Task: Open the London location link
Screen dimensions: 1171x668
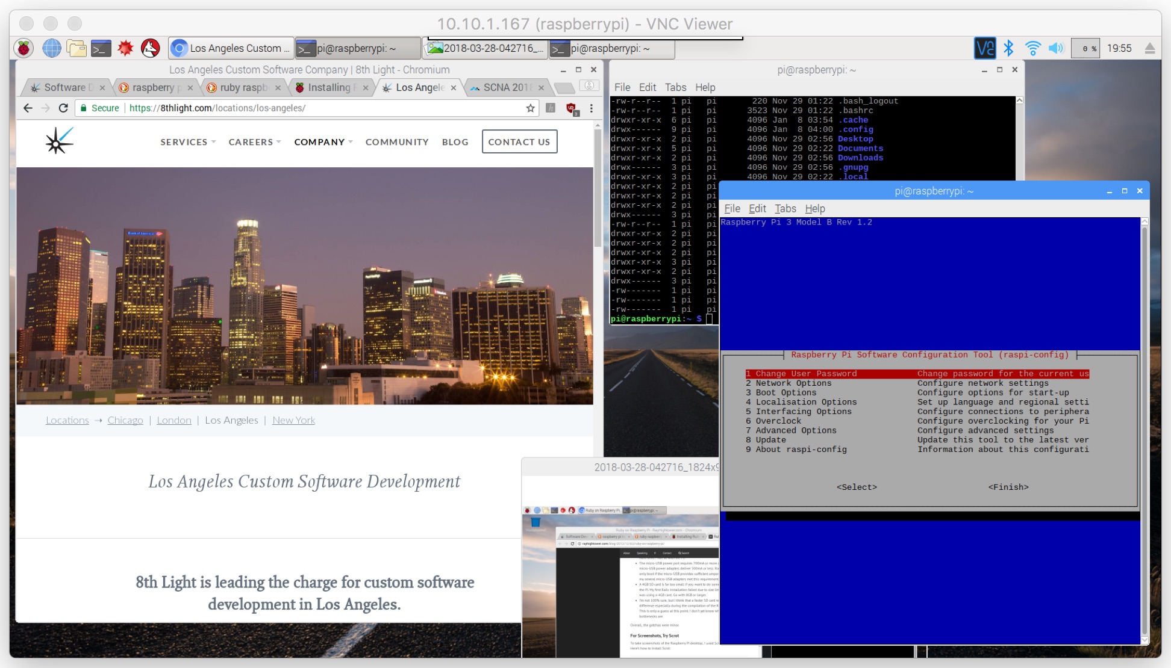Action: click(x=174, y=420)
